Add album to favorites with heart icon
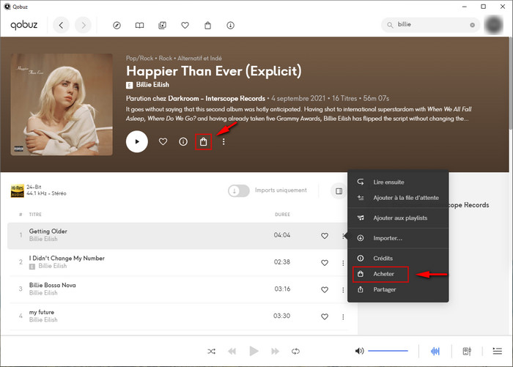 click(163, 141)
